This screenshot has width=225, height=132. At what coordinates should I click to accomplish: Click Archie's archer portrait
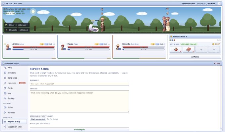click(x=8, y=46)
